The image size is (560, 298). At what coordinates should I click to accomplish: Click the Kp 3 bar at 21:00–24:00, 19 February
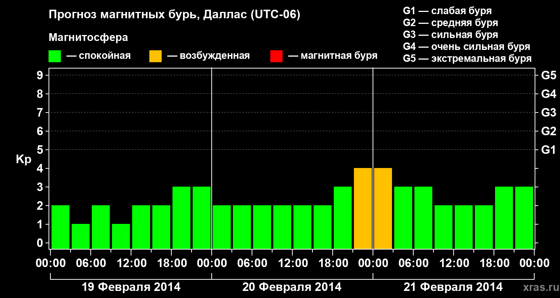(x=202, y=218)
